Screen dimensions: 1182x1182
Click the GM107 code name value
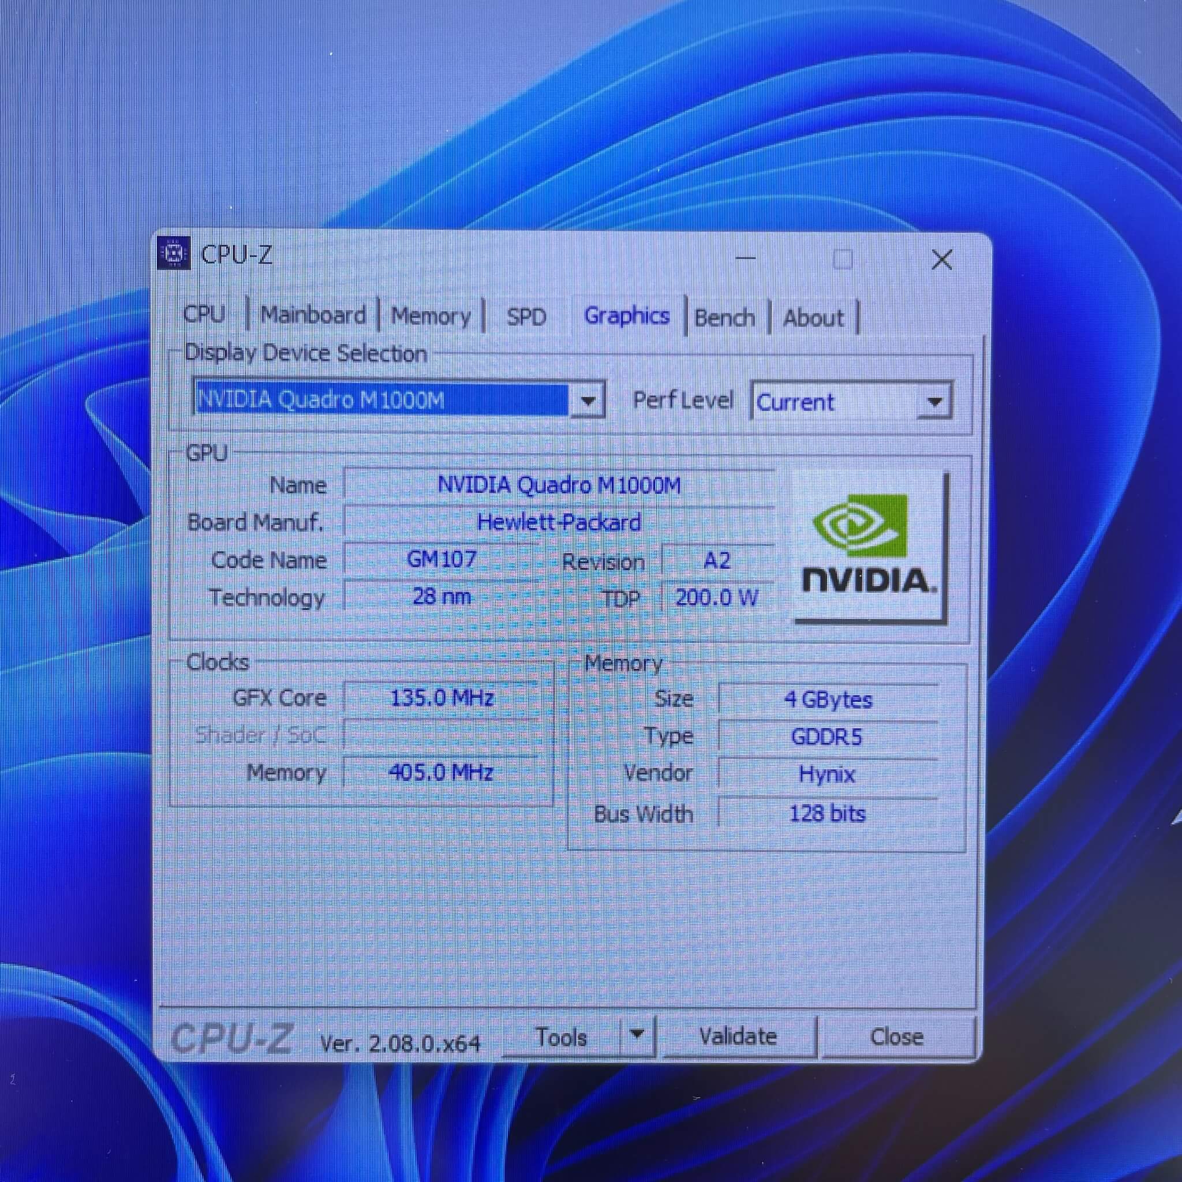tap(442, 559)
